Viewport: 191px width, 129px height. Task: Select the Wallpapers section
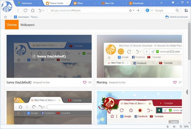[27, 25]
